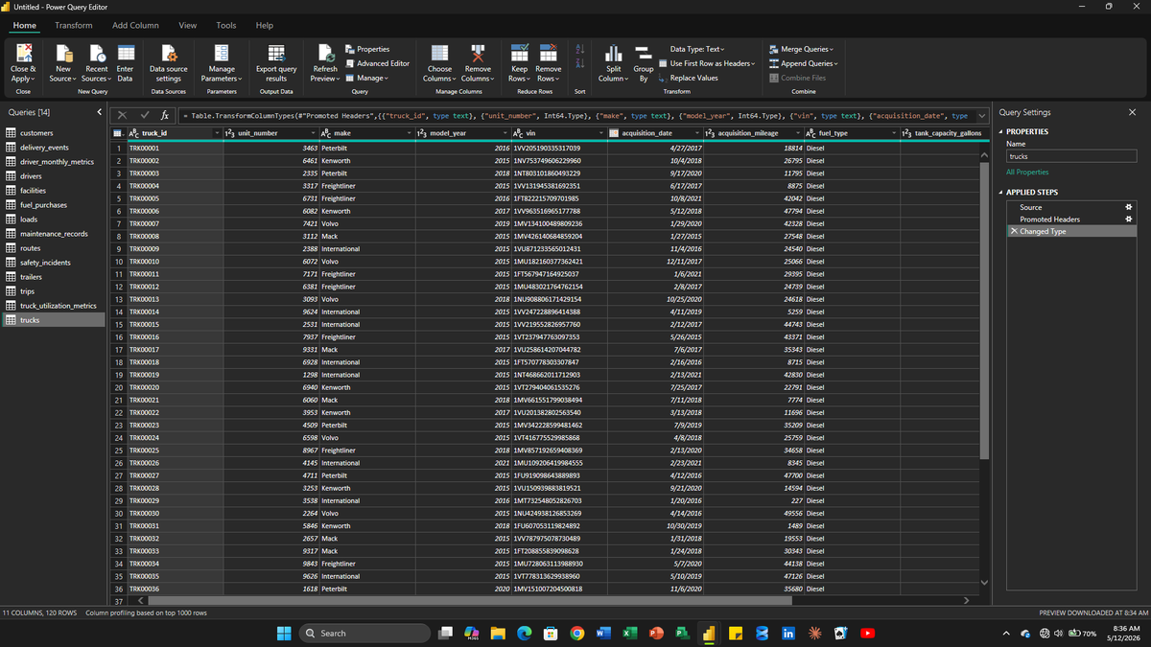Click the fx formula icon
The image size is (1151, 647).
pyautogui.click(x=165, y=116)
